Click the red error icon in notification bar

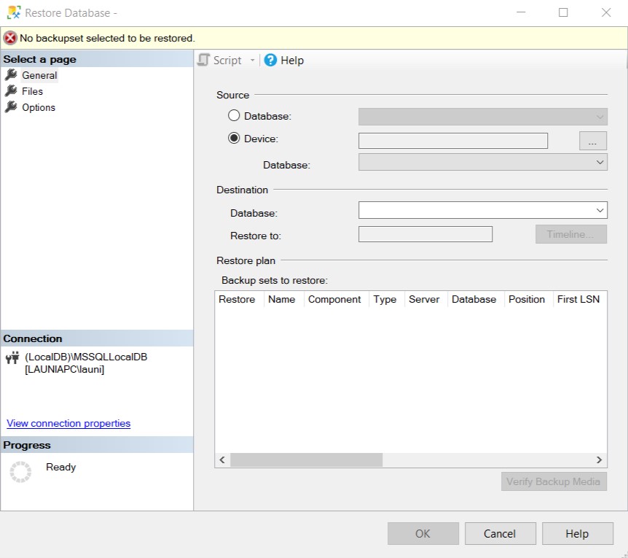coord(10,38)
